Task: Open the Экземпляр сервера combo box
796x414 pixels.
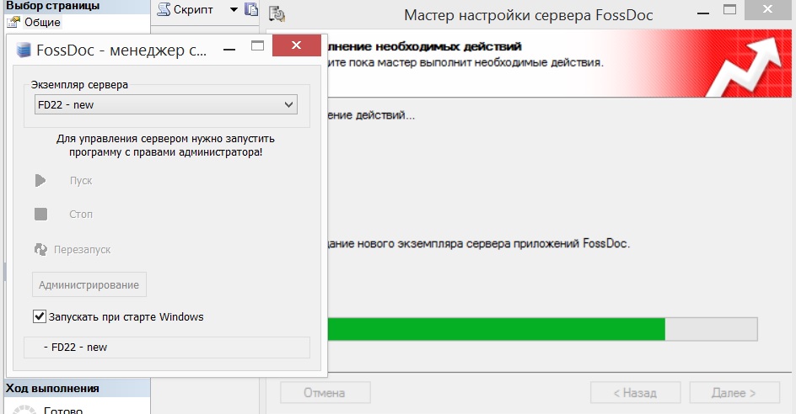Action: pyautogui.click(x=166, y=105)
